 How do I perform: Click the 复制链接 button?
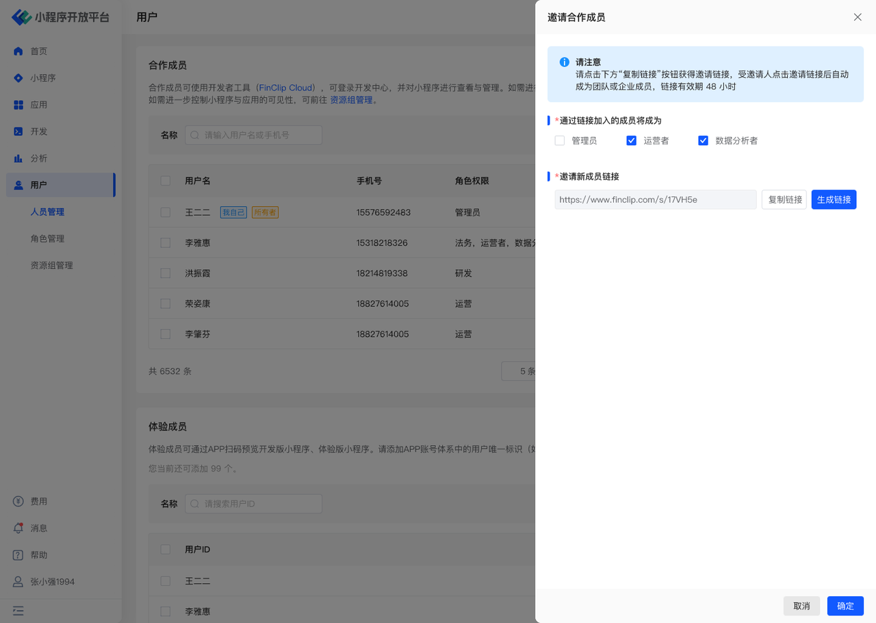click(x=784, y=200)
